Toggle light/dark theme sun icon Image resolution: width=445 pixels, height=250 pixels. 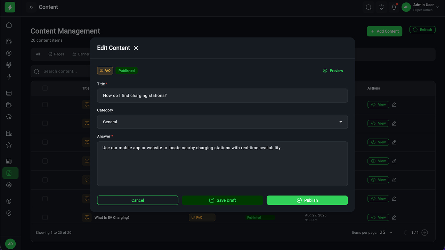[381, 7]
